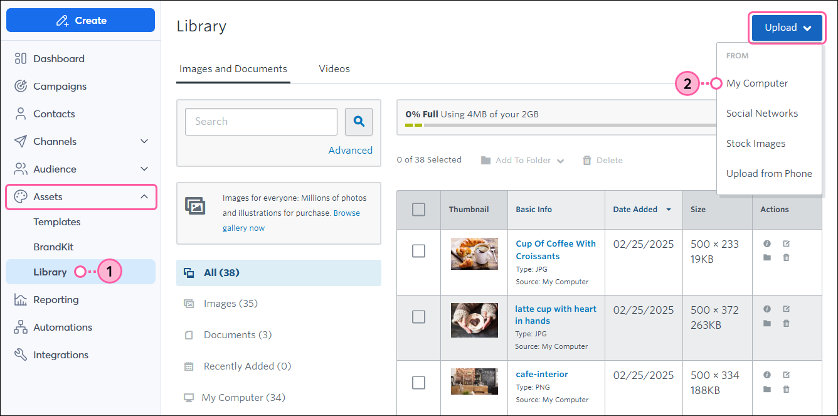Open the Dashboard from the sidebar
This screenshot has width=838, height=416.
coord(58,58)
